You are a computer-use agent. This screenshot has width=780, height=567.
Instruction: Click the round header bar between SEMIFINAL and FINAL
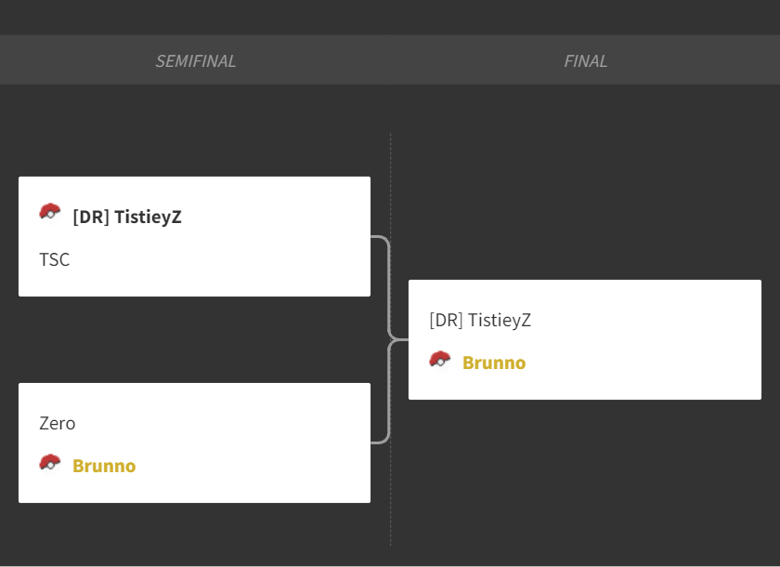(390, 59)
